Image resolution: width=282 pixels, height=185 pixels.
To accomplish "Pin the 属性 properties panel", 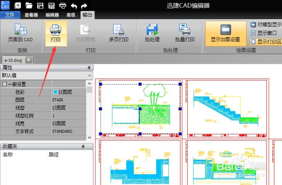I will (89, 68).
